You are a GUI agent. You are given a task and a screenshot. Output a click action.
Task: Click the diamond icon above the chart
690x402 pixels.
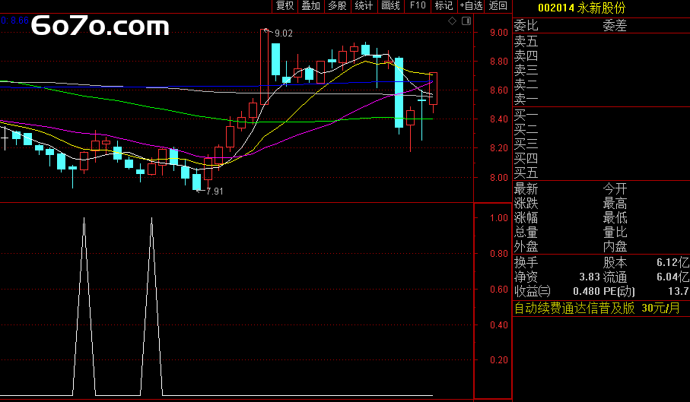pos(452,21)
